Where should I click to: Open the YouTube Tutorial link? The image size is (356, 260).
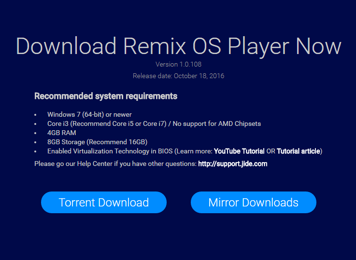click(239, 151)
